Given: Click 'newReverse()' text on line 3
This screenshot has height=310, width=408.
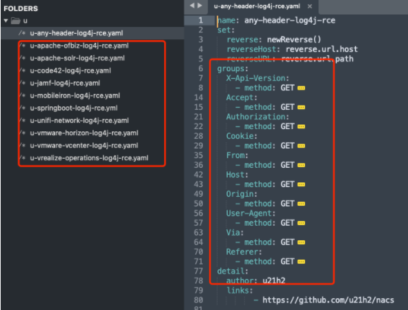Looking at the screenshot, I should [294, 39].
